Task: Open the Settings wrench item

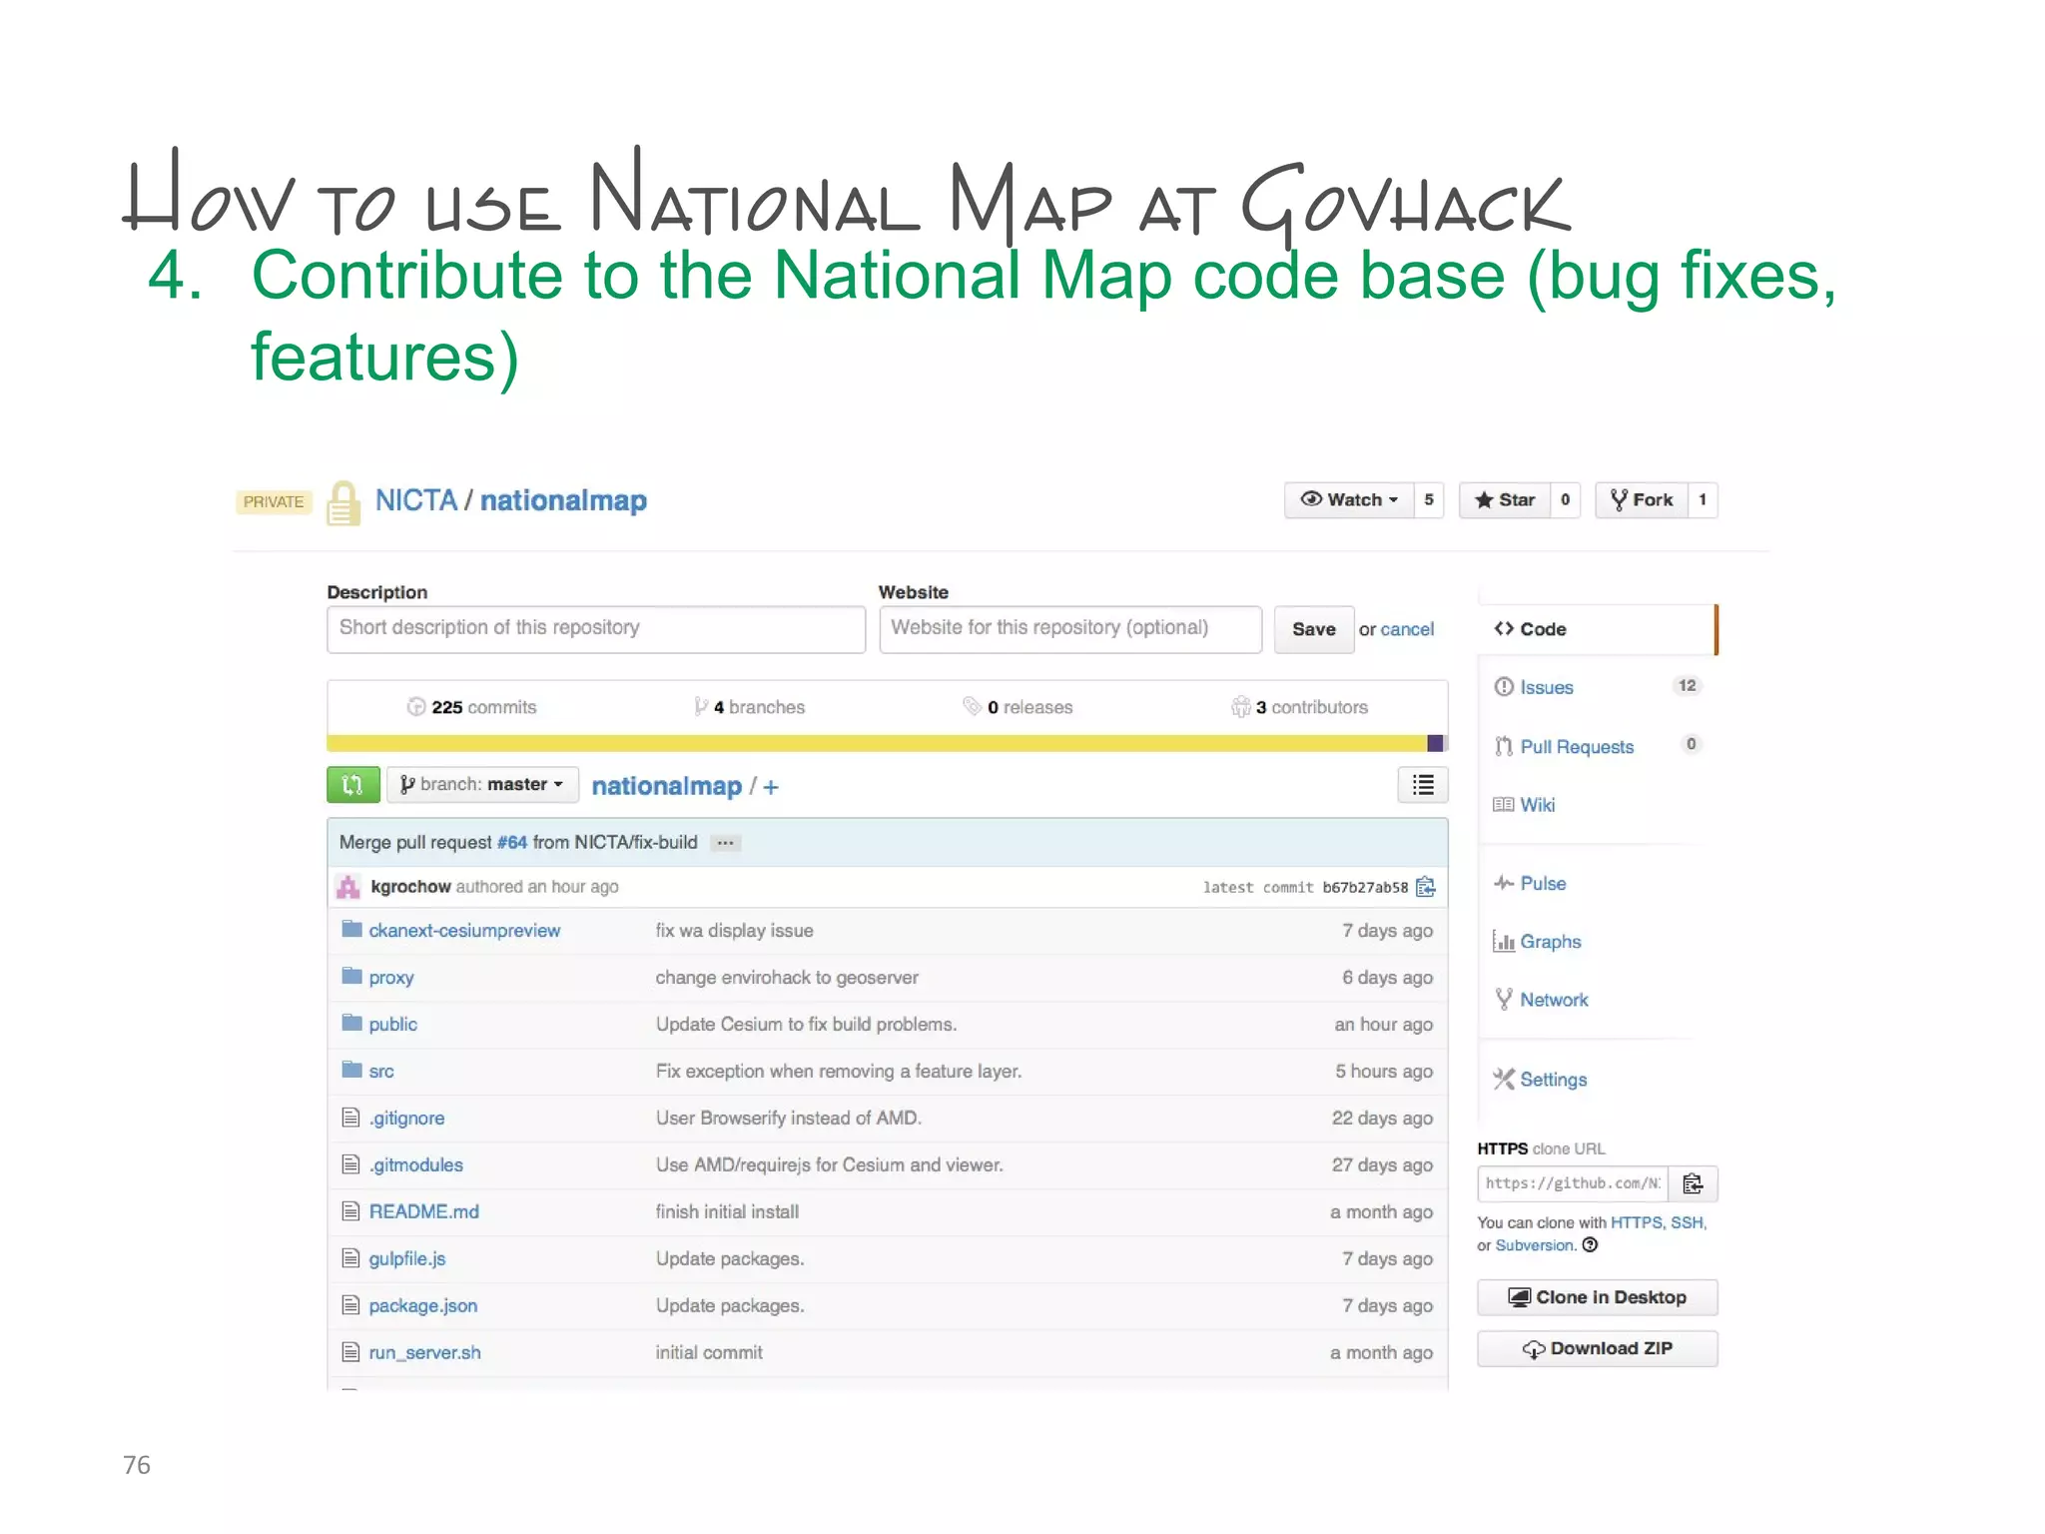Action: (x=1552, y=1080)
